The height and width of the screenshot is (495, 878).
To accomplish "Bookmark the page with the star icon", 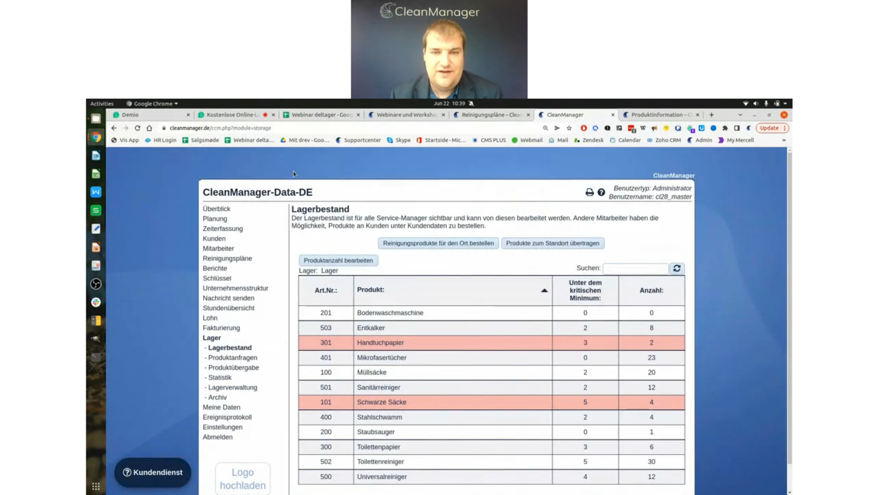I will (569, 128).
